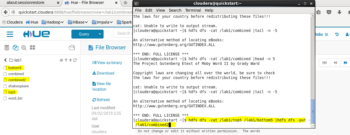Click the Query button
This screenshot has width=350, height=135.
pyautogui.click(x=84, y=34)
